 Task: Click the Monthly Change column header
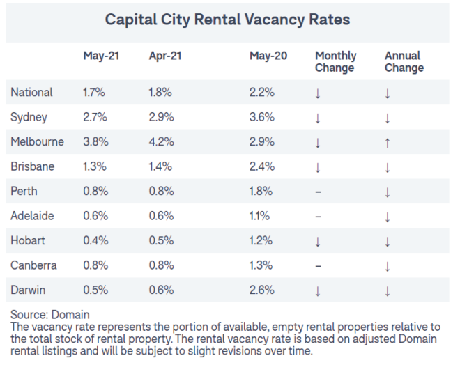tap(335, 61)
